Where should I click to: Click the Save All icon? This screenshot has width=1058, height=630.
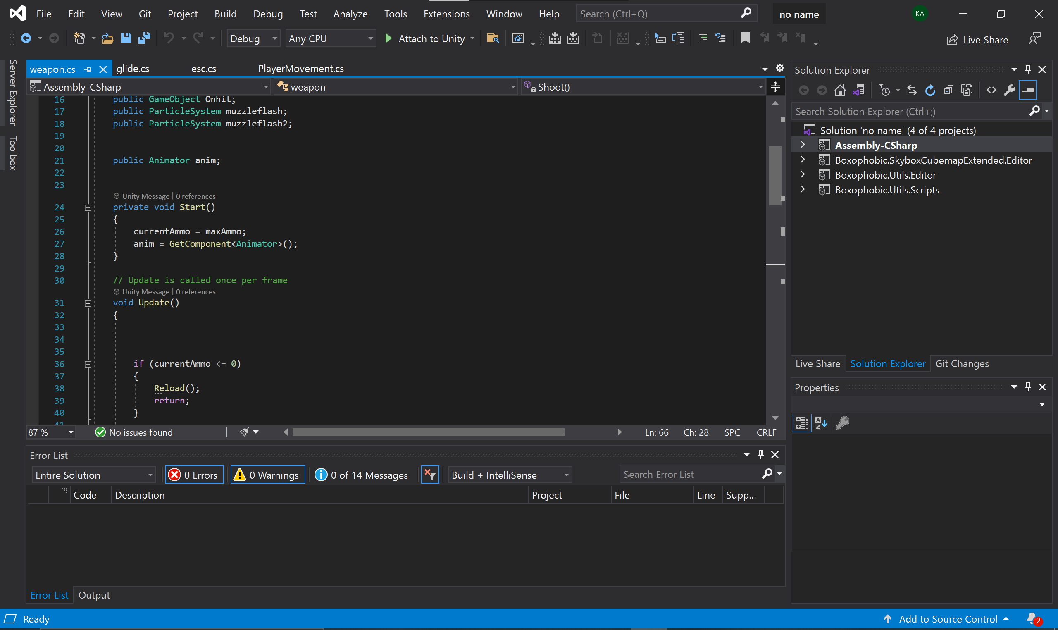tap(144, 38)
